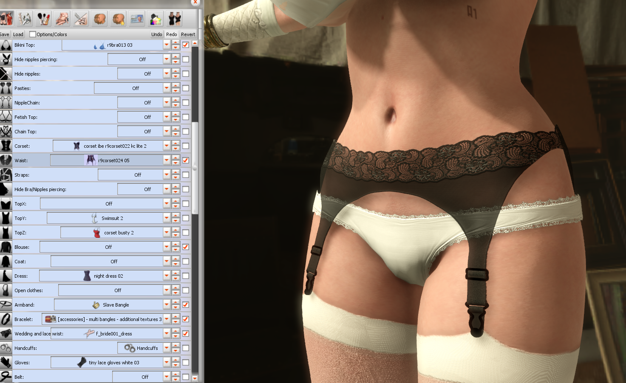The image size is (626, 383).
Task: Close the panel with the X button
Action: click(195, 2)
